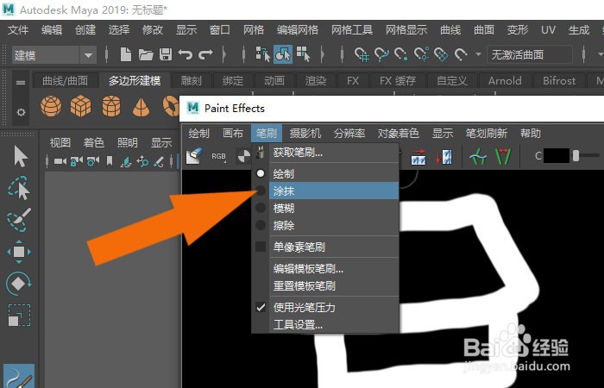Toggle the lock camera icon in viewport toolbar

click(x=76, y=161)
